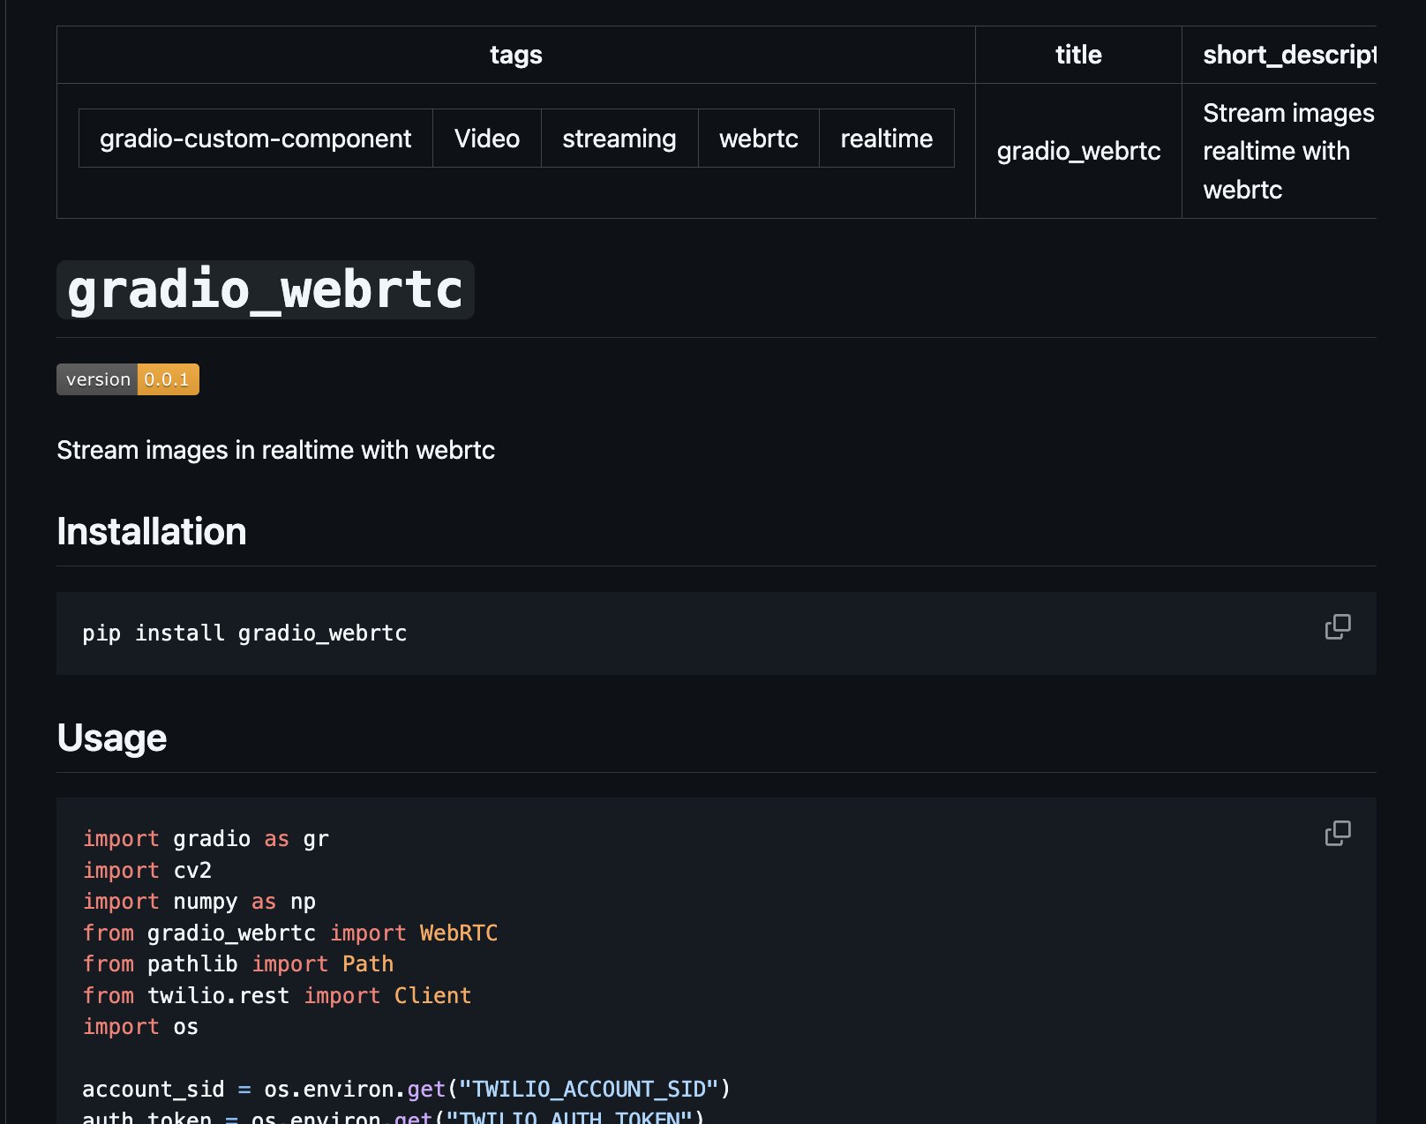Click the Stream images in realtime paragraph
1426x1124 pixels.
pyautogui.click(x=275, y=450)
